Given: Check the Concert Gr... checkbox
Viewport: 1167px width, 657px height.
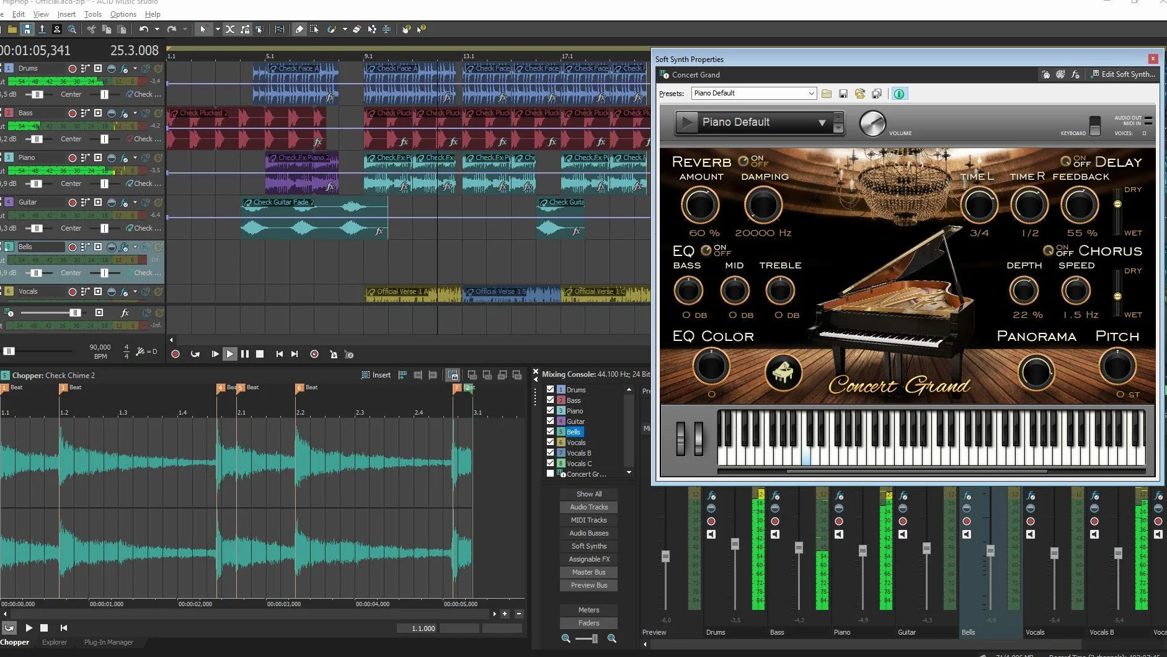Looking at the screenshot, I should tap(550, 474).
